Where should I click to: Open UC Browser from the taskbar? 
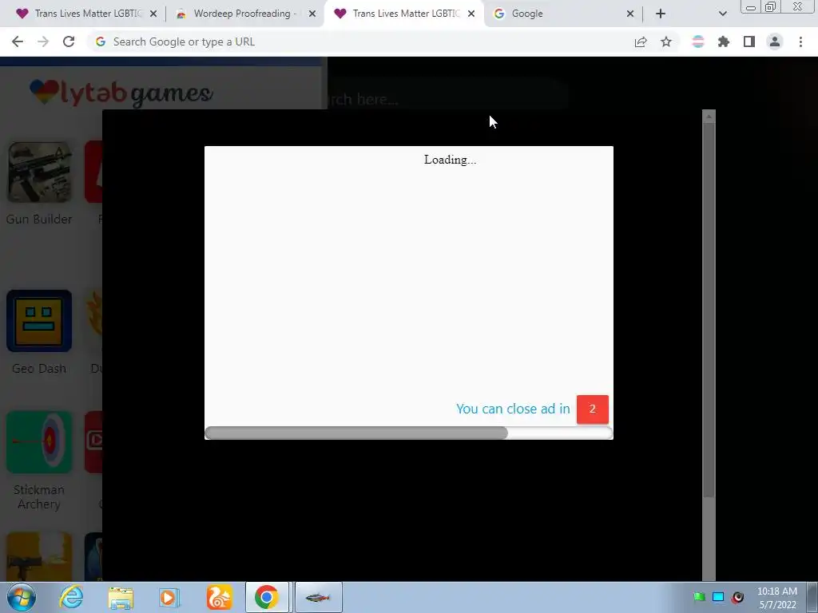(219, 597)
